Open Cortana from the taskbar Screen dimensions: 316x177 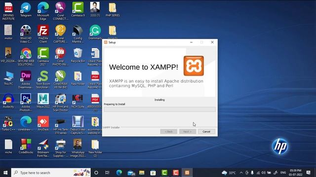tap(96, 173)
